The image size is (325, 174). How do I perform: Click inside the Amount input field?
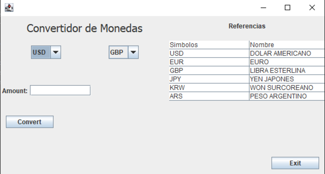60,90
